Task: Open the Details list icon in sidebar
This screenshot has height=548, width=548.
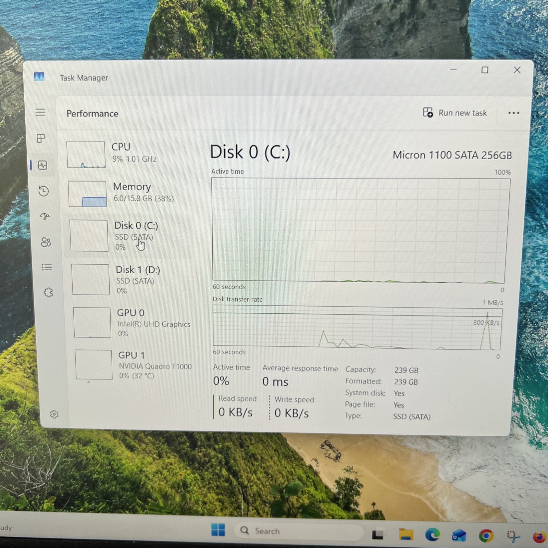Action: 47,267
